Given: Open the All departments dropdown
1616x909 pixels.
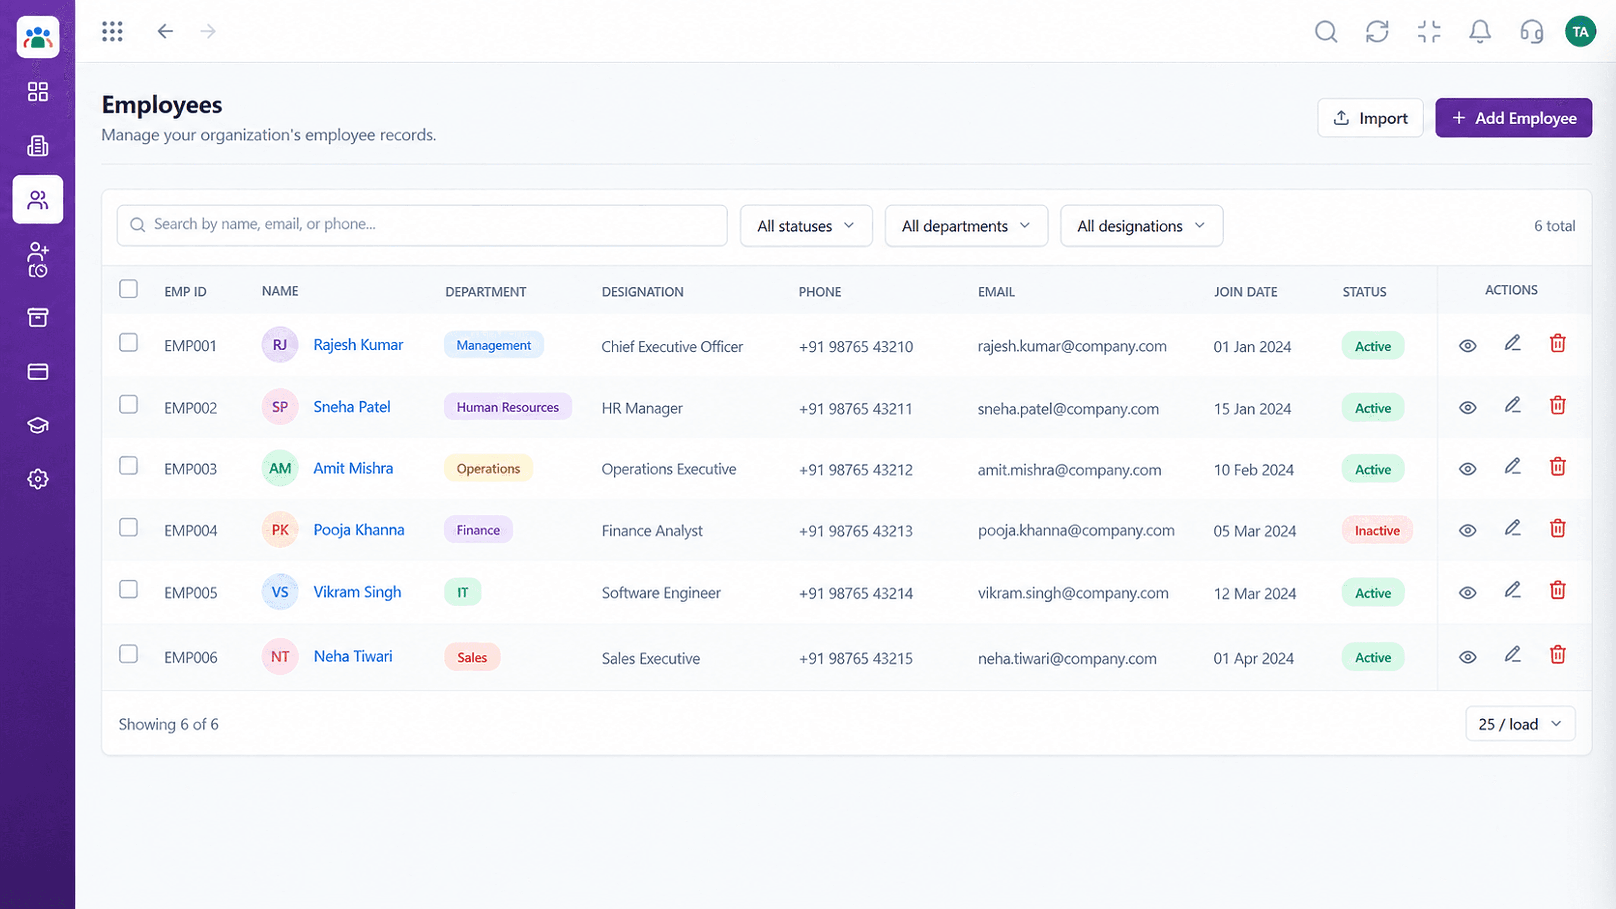Looking at the screenshot, I should pos(966,226).
